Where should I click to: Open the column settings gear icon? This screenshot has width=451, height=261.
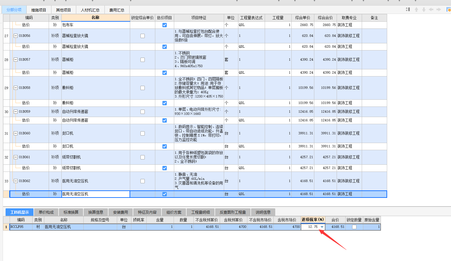pyautogui.click(x=448, y=10)
